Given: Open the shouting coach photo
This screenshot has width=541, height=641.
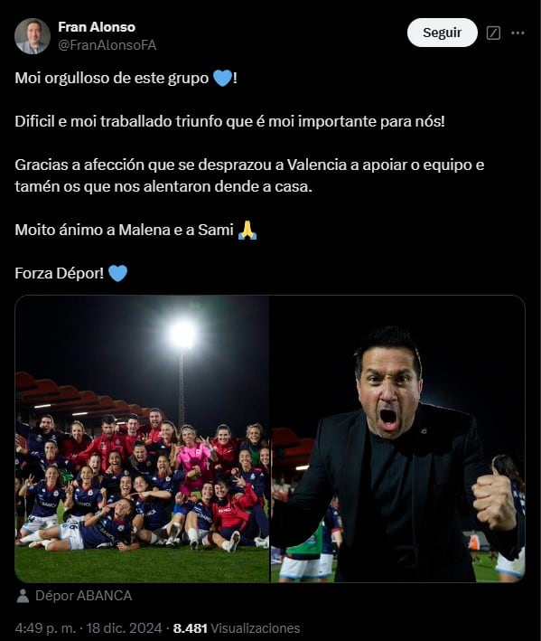Looking at the screenshot, I should click(397, 438).
